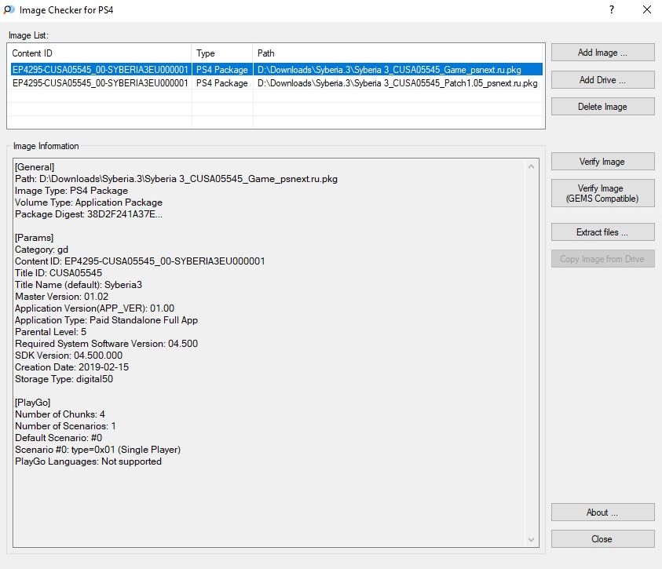Click the SDK Version: 04.500.000 line
This screenshot has width=662, height=569.
tap(69, 356)
